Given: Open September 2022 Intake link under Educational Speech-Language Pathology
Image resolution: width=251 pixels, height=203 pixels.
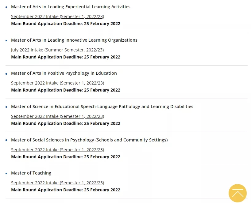Looking at the screenshot, I should 57,116.
